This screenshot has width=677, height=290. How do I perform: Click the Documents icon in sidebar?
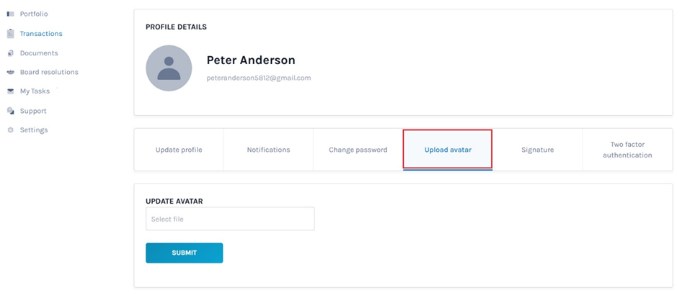click(x=11, y=53)
